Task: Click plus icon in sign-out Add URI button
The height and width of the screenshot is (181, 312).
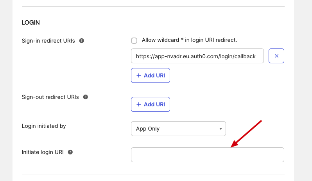Action: (x=138, y=104)
